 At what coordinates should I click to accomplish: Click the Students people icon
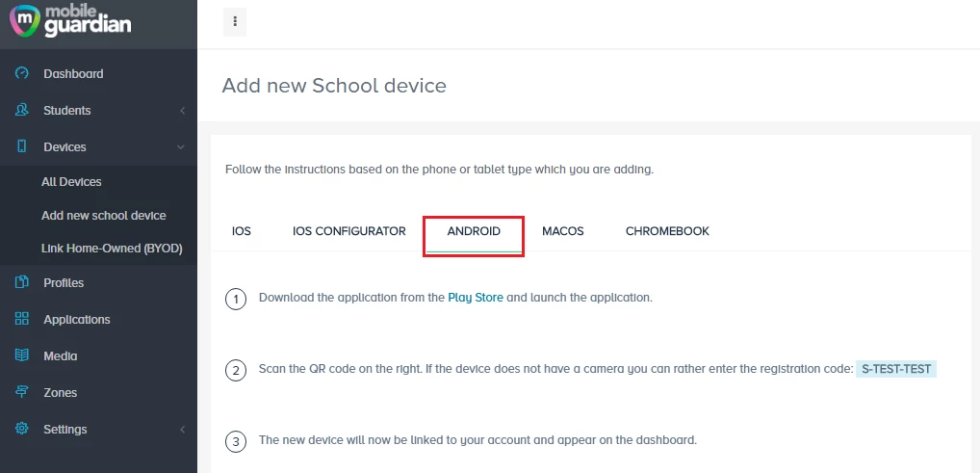tap(22, 110)
